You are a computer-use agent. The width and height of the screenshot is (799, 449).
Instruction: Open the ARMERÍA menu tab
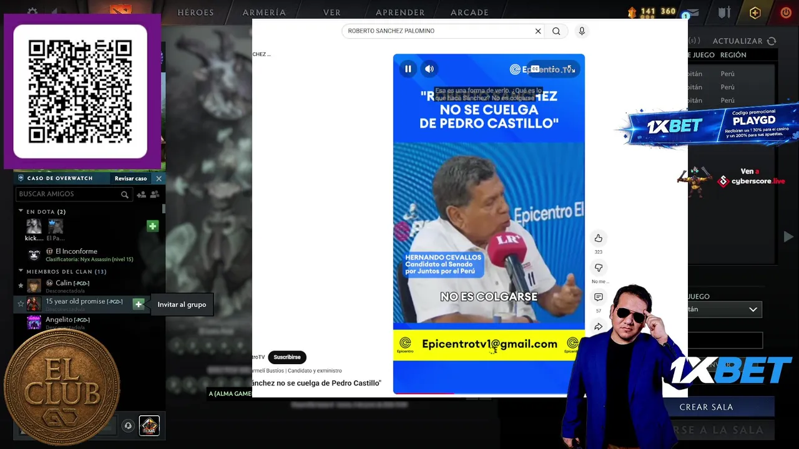click(x=264, y=12)
